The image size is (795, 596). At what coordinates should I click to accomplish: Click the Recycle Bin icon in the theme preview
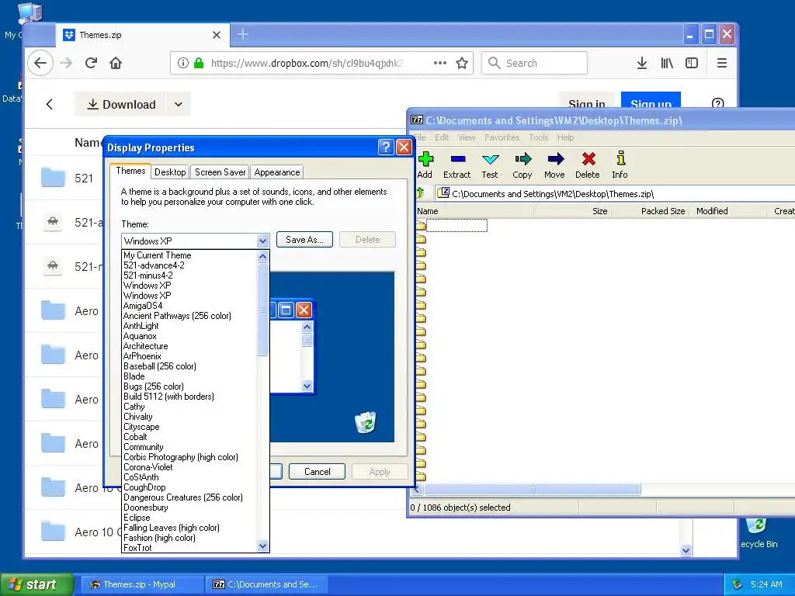[365, 422]
